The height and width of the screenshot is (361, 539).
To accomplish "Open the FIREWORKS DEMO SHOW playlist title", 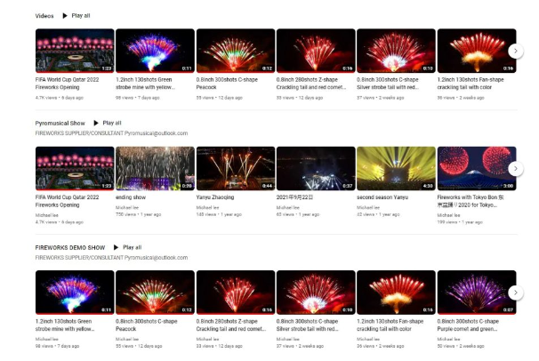I will pos(70,247).
